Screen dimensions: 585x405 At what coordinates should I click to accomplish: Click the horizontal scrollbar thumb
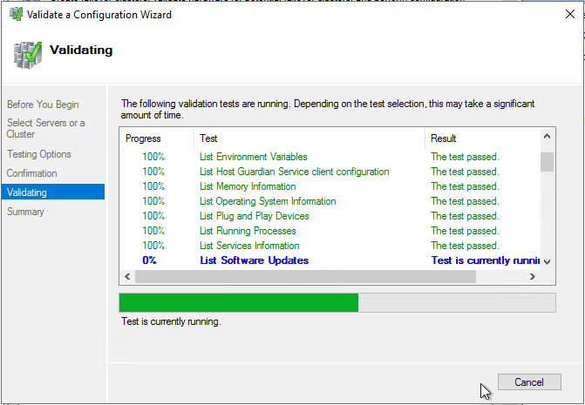[305, 276]
